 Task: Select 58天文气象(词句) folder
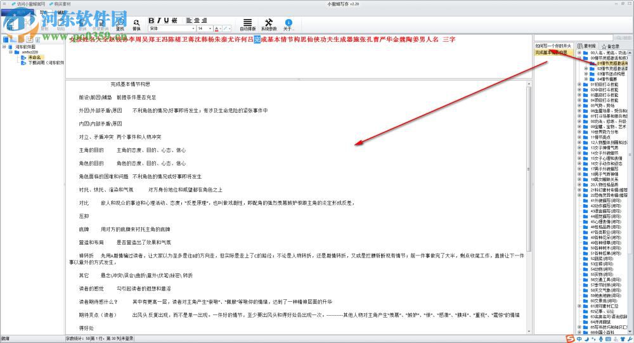605,290
